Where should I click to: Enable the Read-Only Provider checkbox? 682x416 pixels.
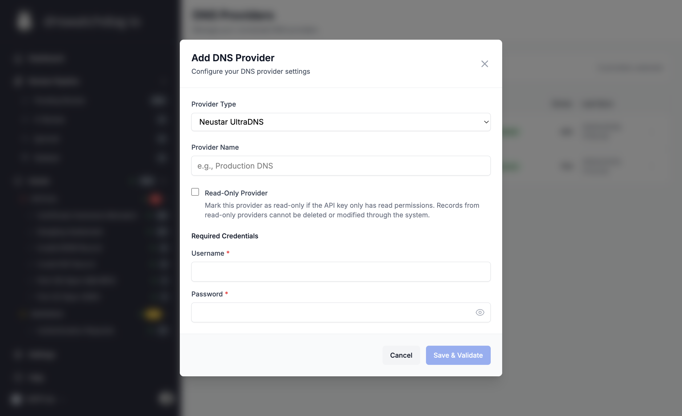[x=195, y=192]
